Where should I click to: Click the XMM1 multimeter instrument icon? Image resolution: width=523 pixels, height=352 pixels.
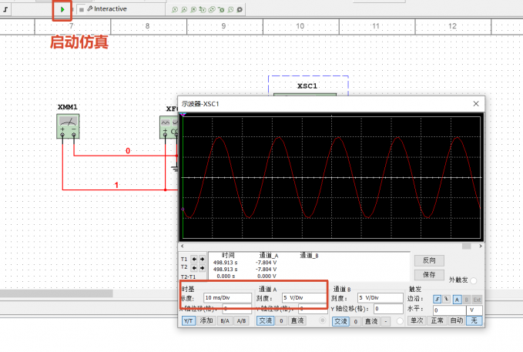(x=68, y=126)
